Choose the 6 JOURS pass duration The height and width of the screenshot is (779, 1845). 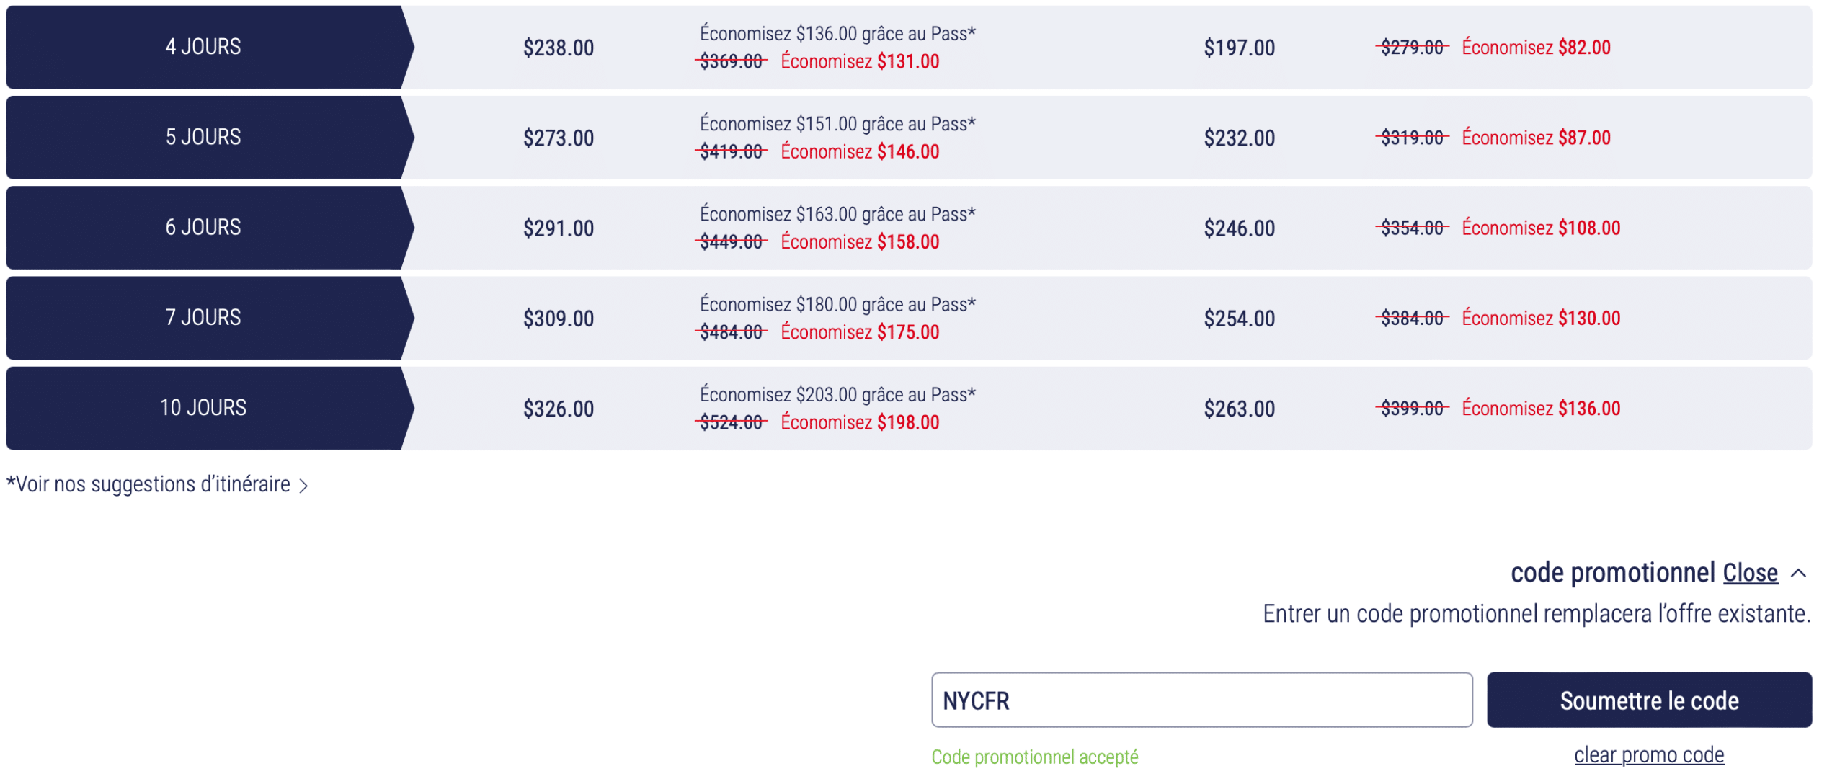click(x=203, y=227)
